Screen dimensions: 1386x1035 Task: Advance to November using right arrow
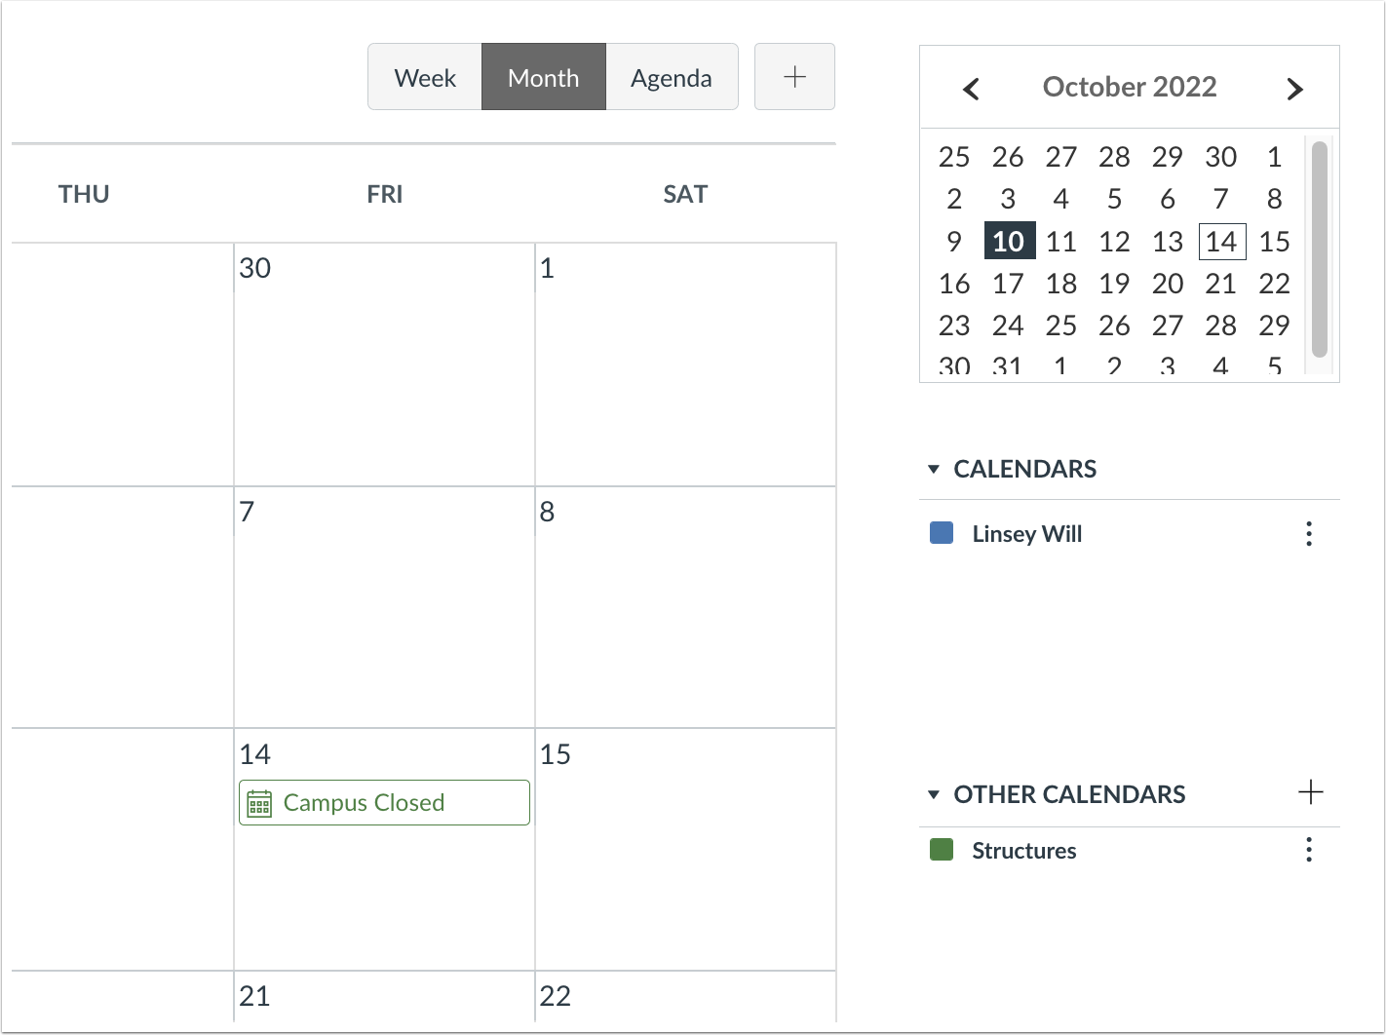[1294, 88]
